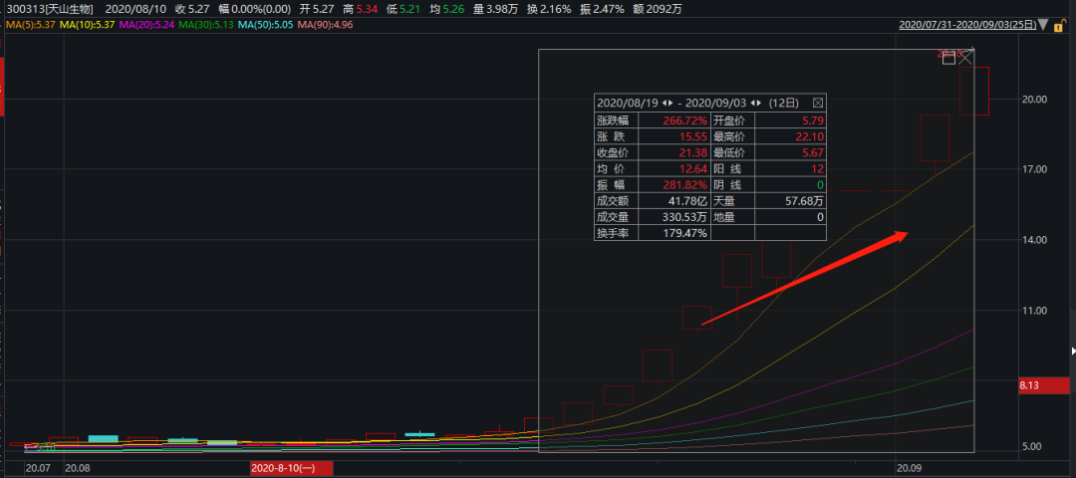
Task: Click the 2020-8-10 date marker on timeline
Action: [290, 467]
